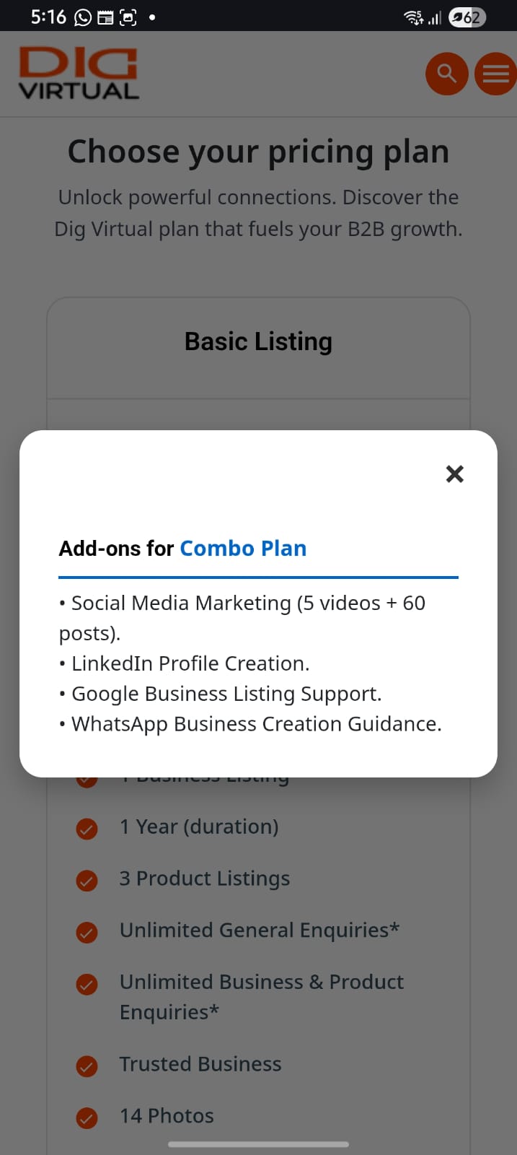The width and height of the screenshot is (517, 1155).
Task: Click the checkmark beside 14 Photos
Action: 87,1117
